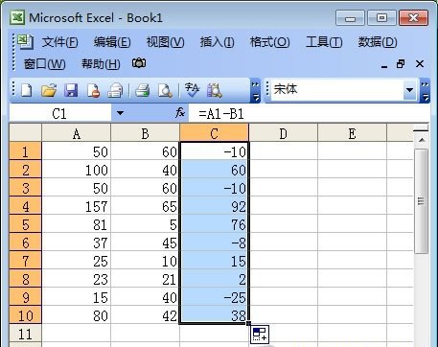Viewport: 438px width, 347px height.
Task: Select row 1 header
Action: [x=25, y=151]
